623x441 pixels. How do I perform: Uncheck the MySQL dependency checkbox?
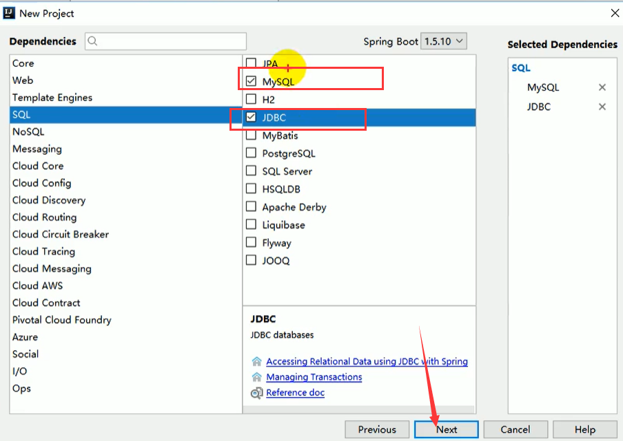point(251,81)
